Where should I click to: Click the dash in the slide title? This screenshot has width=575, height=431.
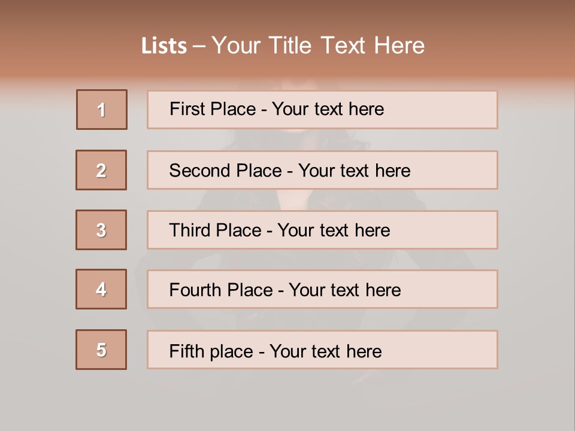pos(199,46)
